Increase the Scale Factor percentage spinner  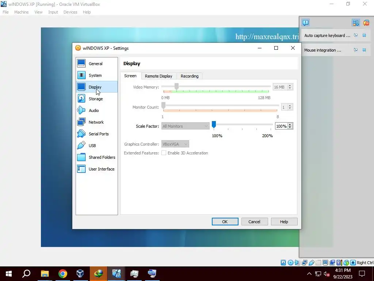pos(290,125)
